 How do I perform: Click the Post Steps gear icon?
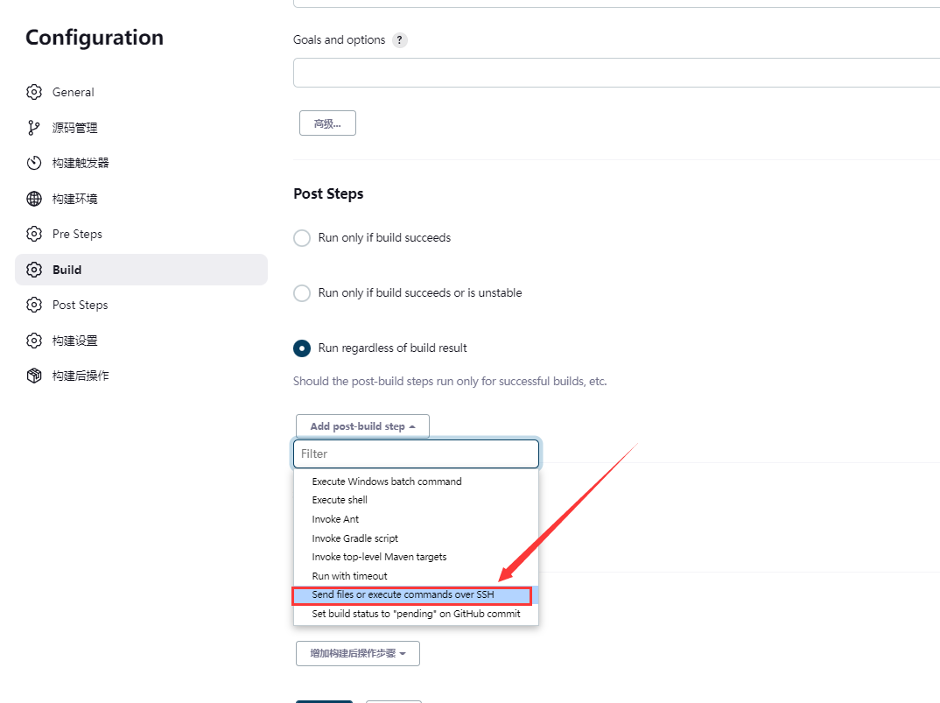(34, 305)
